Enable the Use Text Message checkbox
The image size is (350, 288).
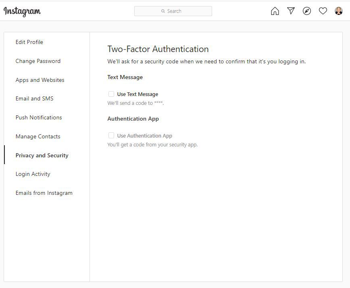click(111, 94)
